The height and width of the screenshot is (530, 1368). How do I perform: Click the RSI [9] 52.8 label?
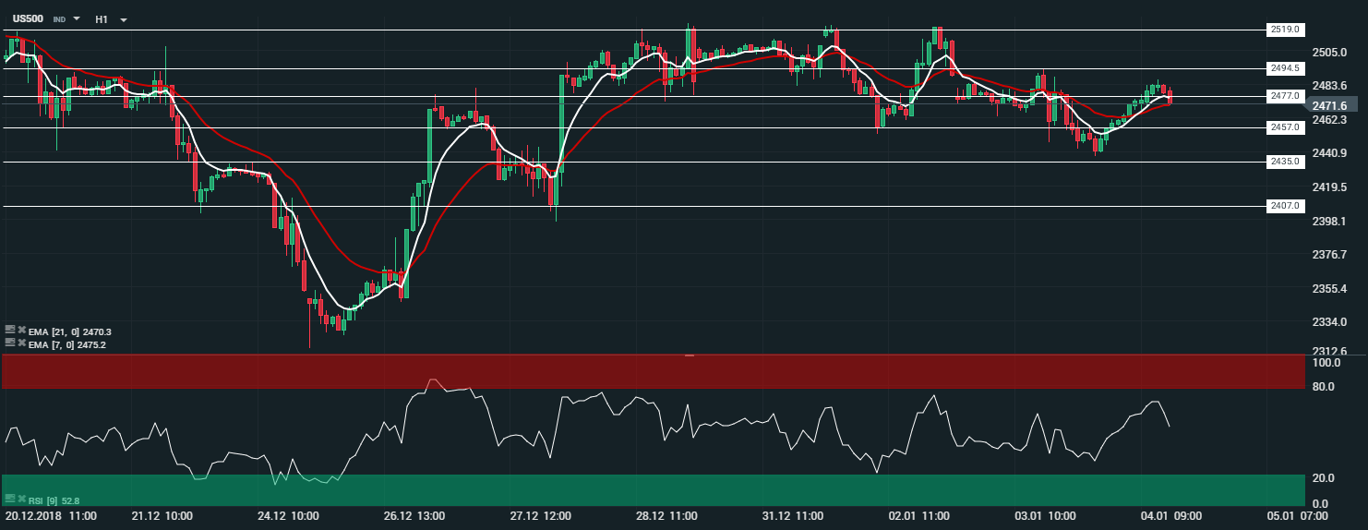[x=53, y=500]
